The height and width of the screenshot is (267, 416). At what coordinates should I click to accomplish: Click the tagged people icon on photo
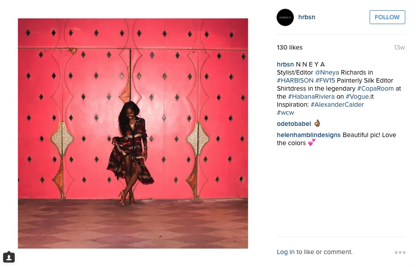pos(9,257)
